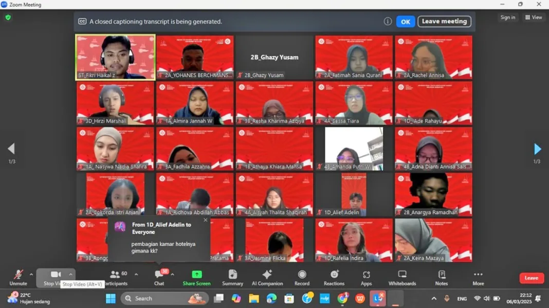Dismiss the chat message popup
Viewport: 549px width, 308px height.
[206, 220]
